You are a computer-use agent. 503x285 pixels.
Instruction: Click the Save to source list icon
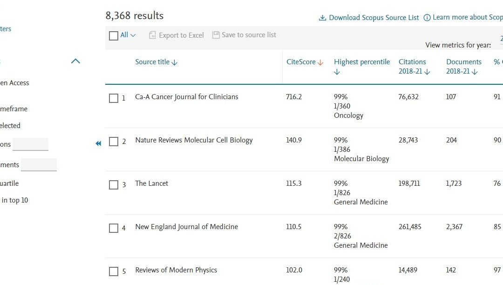[x=215, y=34]
